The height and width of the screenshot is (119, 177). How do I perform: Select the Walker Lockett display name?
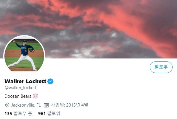click(25, 81)
